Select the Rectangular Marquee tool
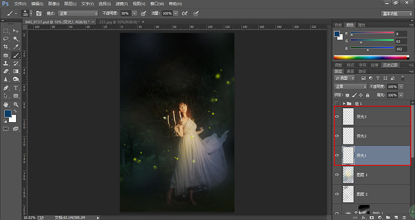This screenshot has width=415, height=220. click(6, 31)
